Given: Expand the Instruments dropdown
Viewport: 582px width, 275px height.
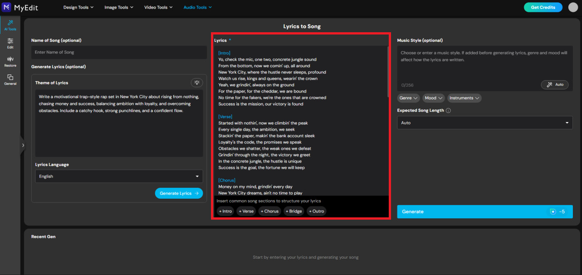Looking at the screenshot, I should tap(464, 98).
